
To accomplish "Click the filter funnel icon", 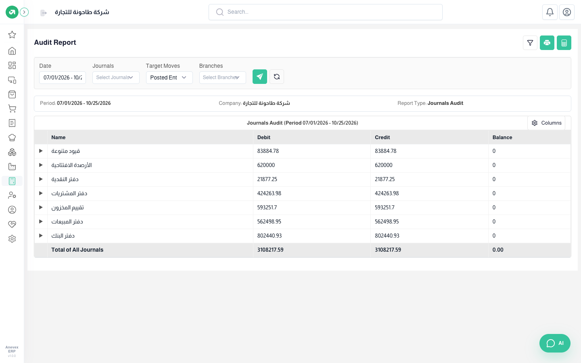I will [530, 43].
